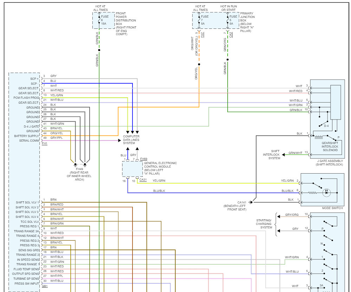The image size is (351, 292).
Task: Click the 'FH49' ground location label
Action: click(x=79, y=169)
